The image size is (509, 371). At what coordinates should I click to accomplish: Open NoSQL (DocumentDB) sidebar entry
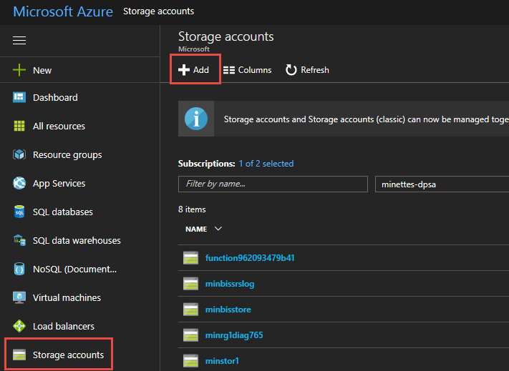[x=74, y=269]
